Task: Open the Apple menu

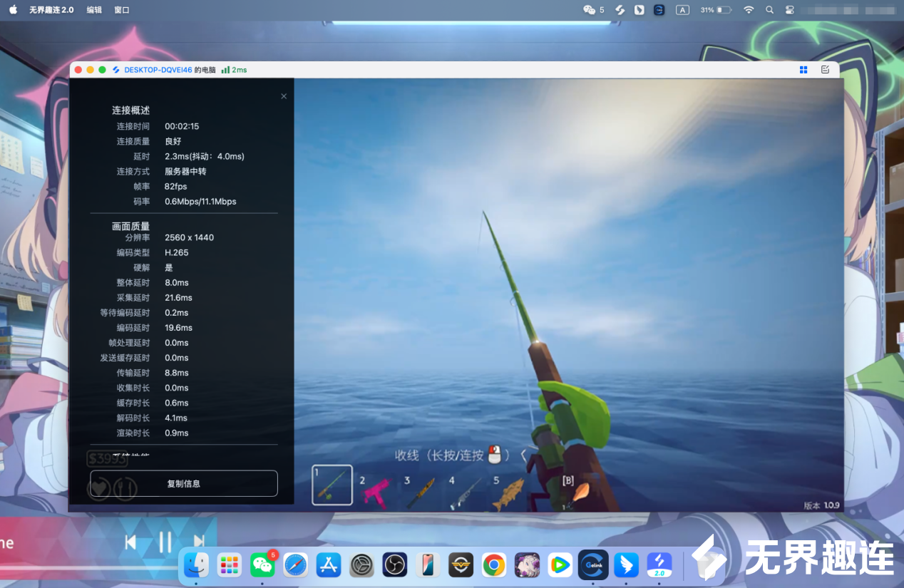Action: (x=13, y=10)
